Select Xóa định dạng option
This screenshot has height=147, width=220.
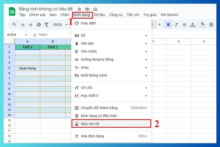(x=111, y=136)
